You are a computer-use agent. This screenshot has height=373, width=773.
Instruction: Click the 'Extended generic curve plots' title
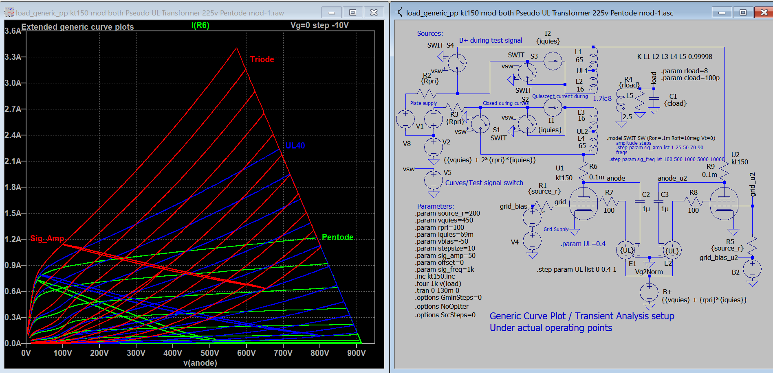77,27
